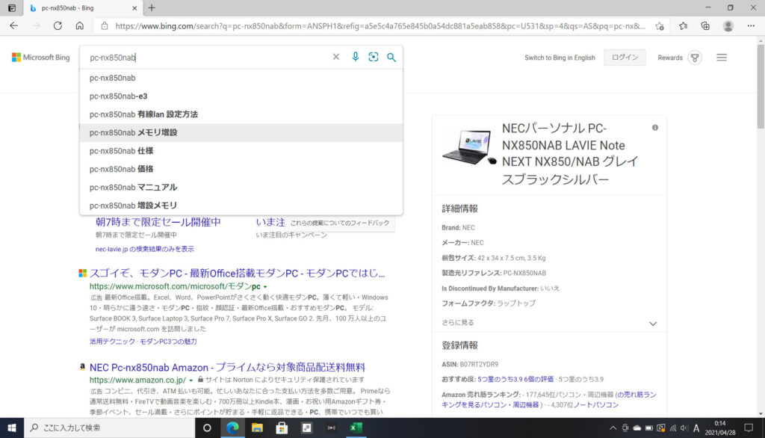Open a new browser tab

(x=152, y=7)
